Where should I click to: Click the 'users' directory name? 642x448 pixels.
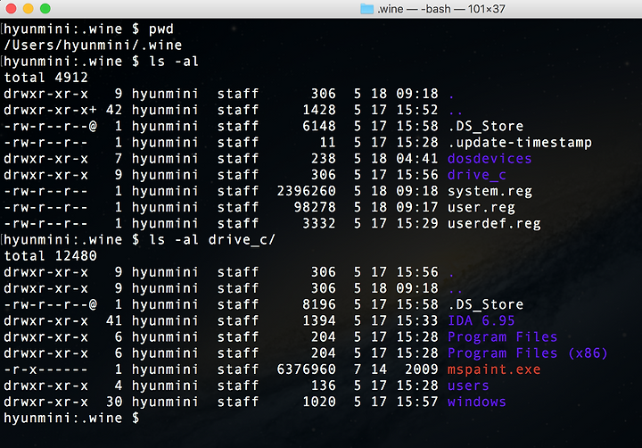468,386
